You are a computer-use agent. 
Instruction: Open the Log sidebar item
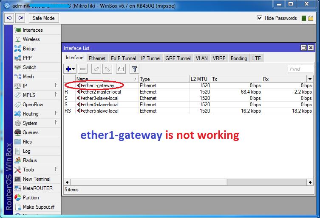37,151
